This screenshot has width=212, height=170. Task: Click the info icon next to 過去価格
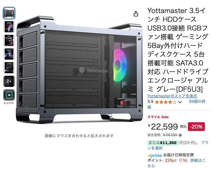[180, 135]
